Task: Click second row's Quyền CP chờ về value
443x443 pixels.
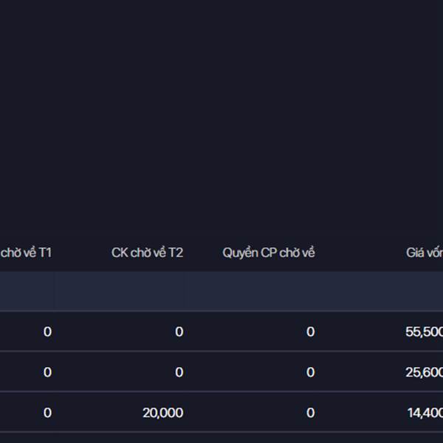Action: click(310, 372)
